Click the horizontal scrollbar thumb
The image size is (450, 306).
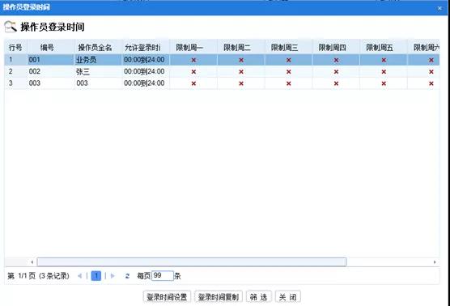(192, 261)
